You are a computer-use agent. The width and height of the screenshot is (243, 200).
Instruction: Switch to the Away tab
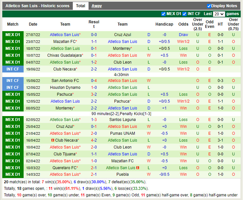click(x=96, y=6)
